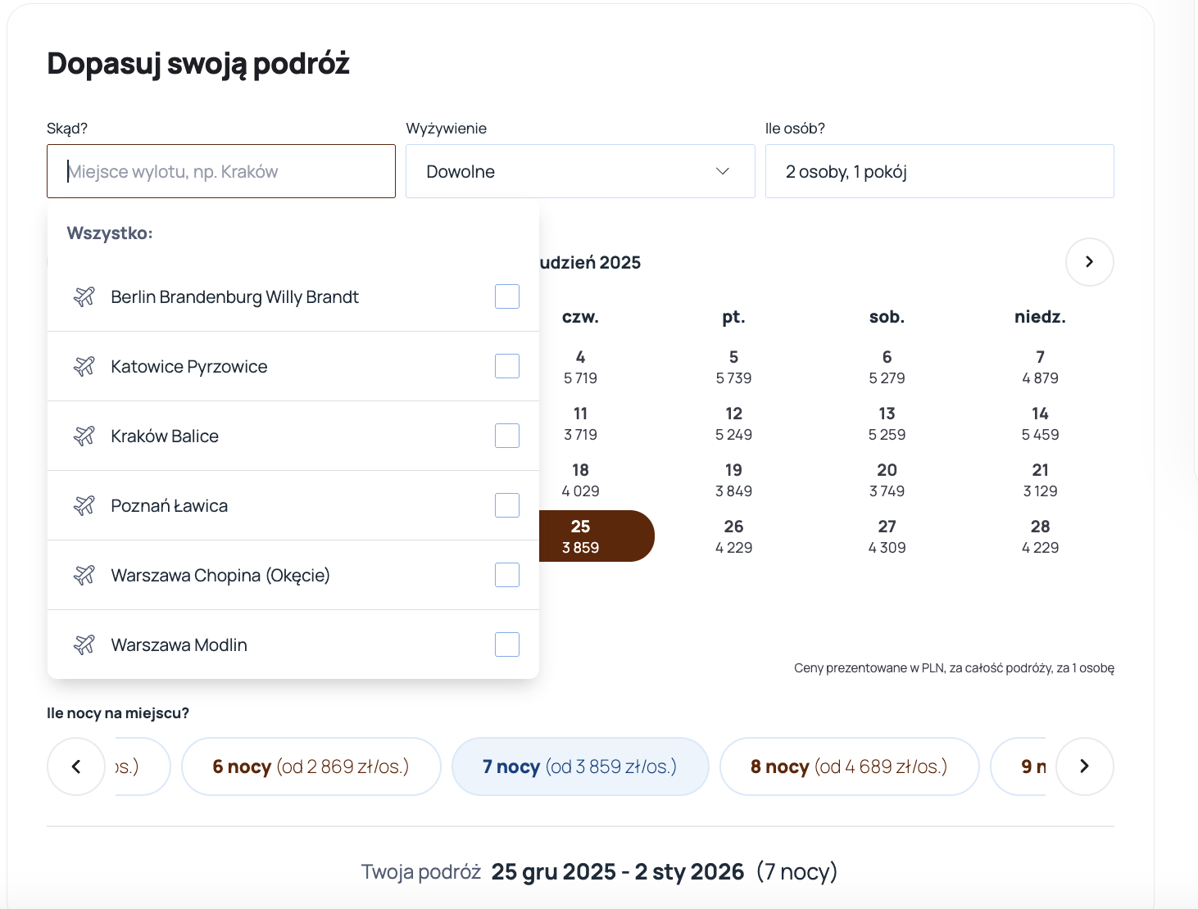Pick December 11 priced at 3 719
Viewport: 1198px width, 909px height.
[580, 423]
